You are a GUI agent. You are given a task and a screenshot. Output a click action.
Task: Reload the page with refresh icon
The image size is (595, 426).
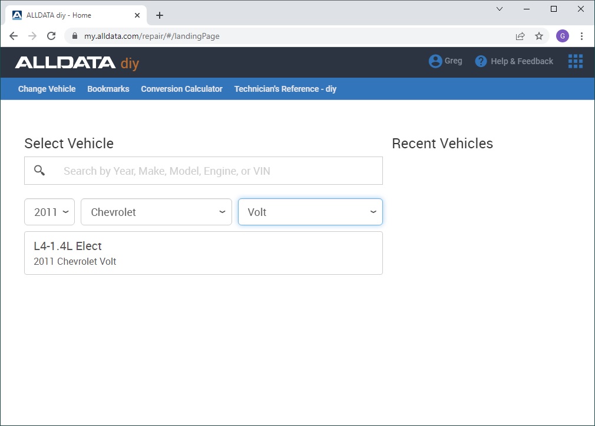(51, 36)
